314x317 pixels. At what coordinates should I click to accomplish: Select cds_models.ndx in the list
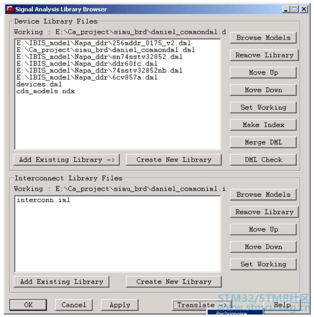45,91
